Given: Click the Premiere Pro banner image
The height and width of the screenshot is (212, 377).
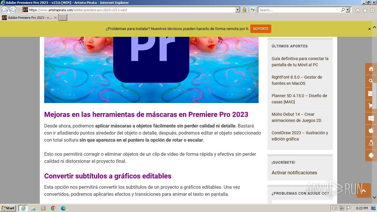Looking at the screenshot, I should (151, 70).
